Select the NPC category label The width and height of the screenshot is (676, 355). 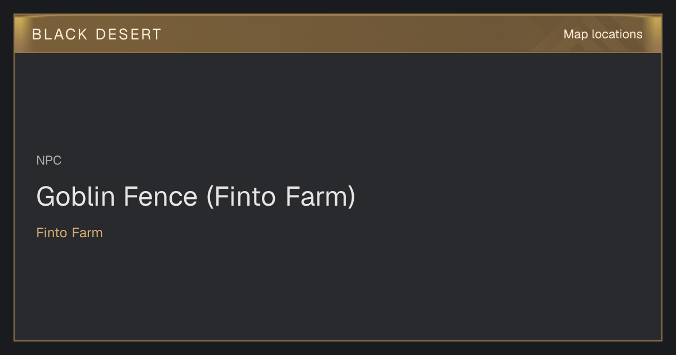coord(49,161)
